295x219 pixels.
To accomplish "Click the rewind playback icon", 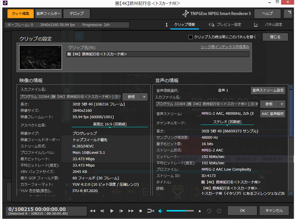I will 92,211.
